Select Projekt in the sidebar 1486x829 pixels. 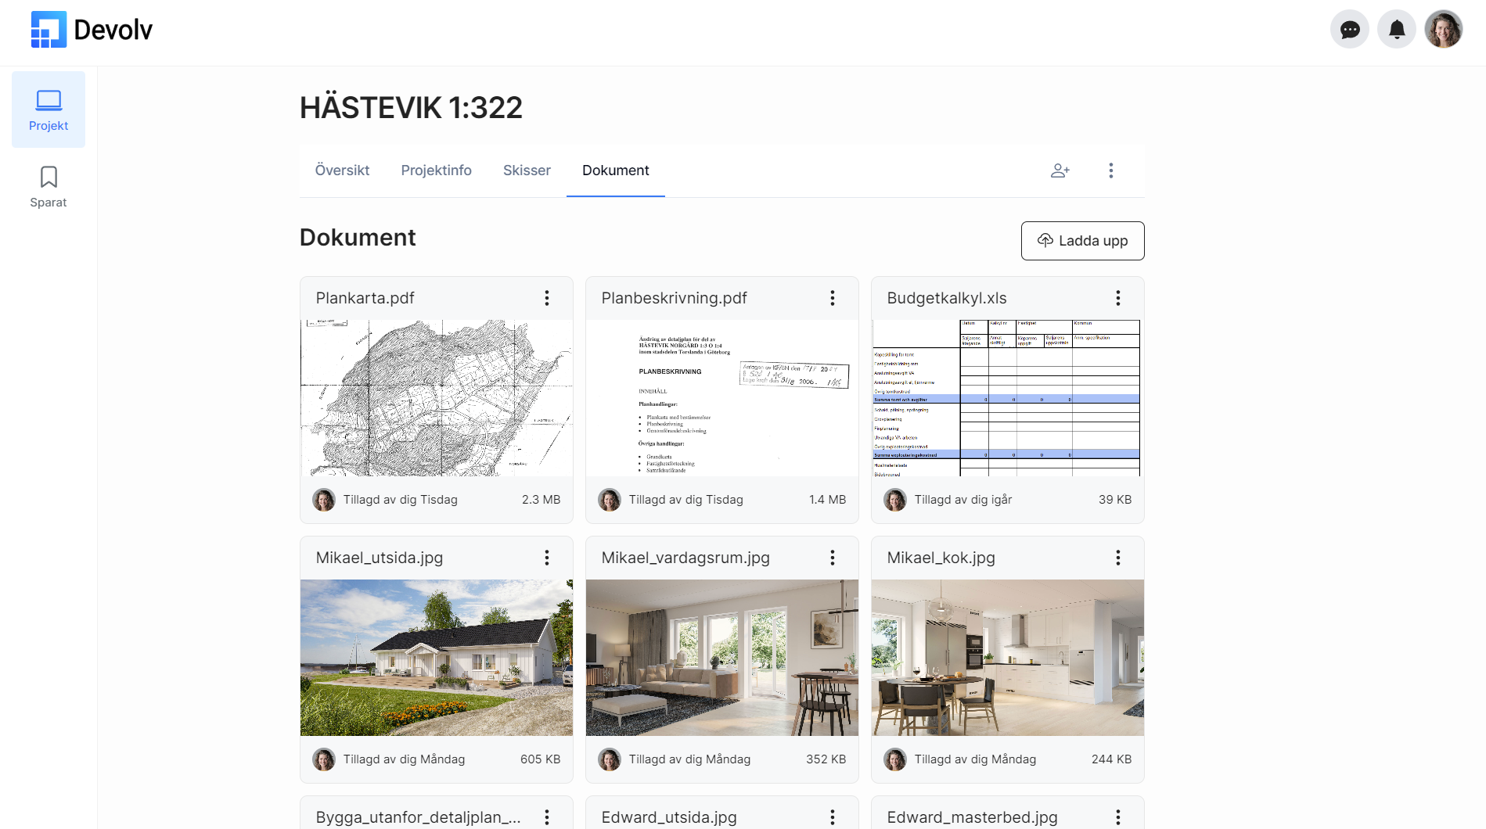49,109
